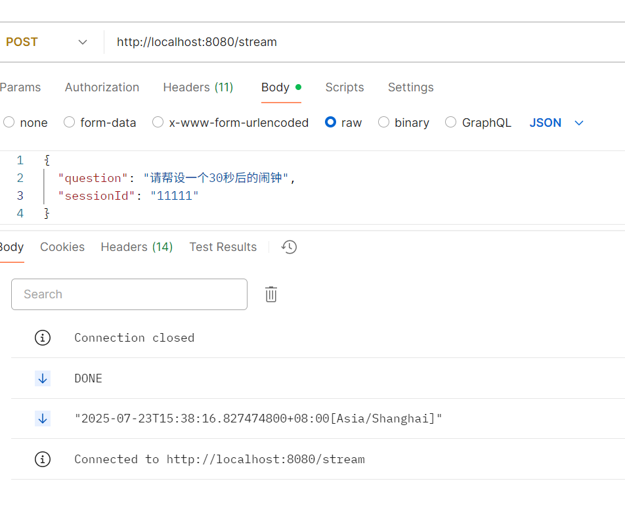Select form-data body type

coord(100,122)
